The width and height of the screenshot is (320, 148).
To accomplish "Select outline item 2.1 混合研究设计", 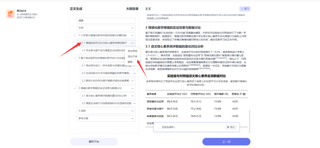I will (x=108, y=66).
